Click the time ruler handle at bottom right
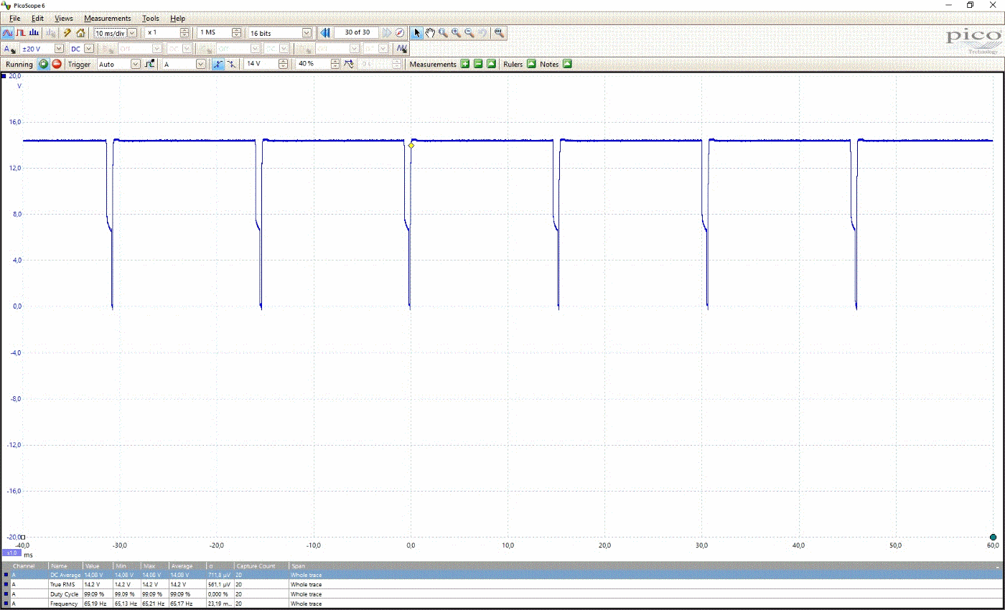 (x=993, y=537)
